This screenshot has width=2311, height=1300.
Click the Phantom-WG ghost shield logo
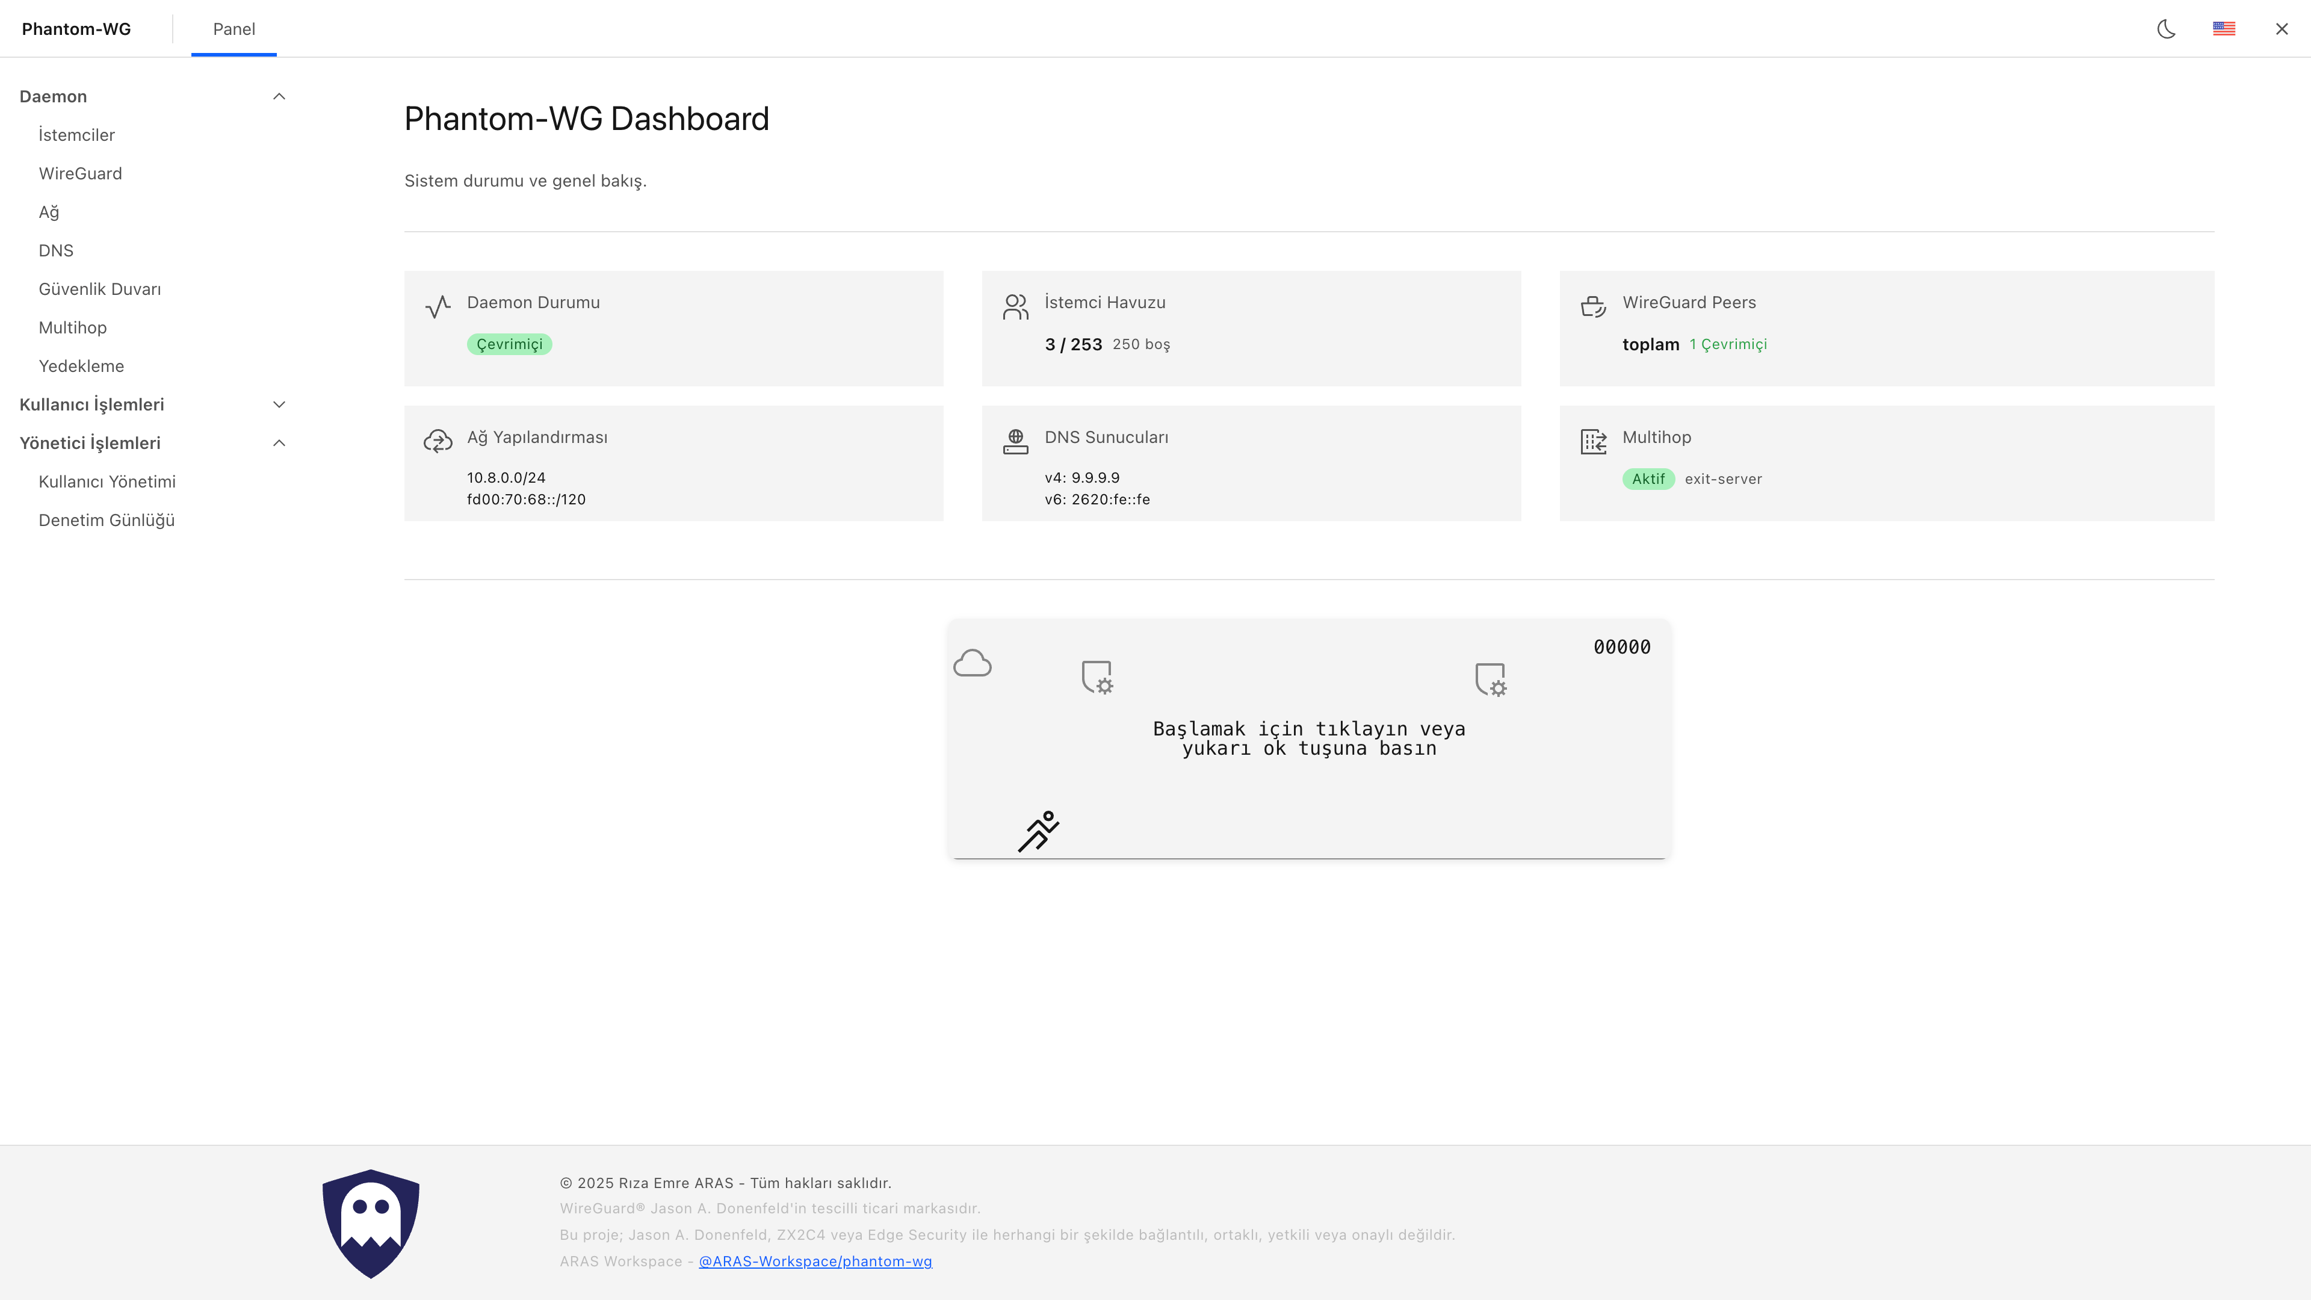tap(370, 1223)
